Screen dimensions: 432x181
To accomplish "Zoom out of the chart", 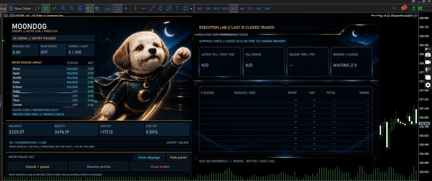I will pos(72,8).
